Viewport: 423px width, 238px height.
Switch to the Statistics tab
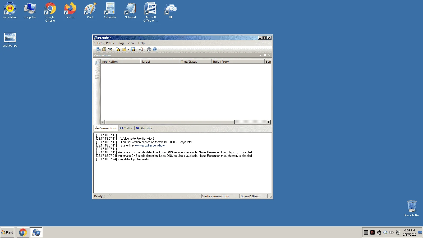pos(144,128)
